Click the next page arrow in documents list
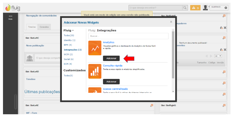Image resolution: width=233 pixels, height=117 pixels. click(x=211, y=56)
